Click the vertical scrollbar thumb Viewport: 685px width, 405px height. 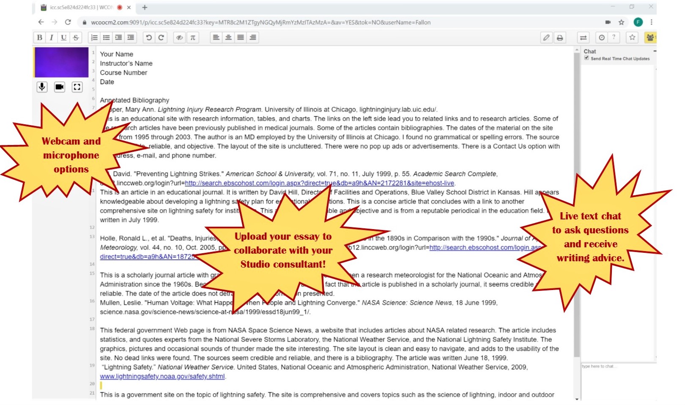pos(577,205)
